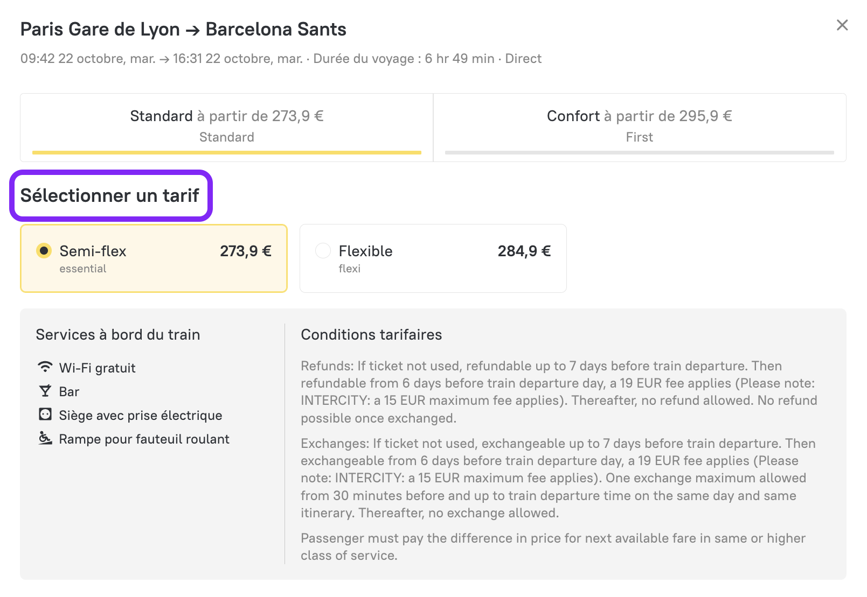Click the Semi-flex price 273,9 €

click(x=246, y=251)
